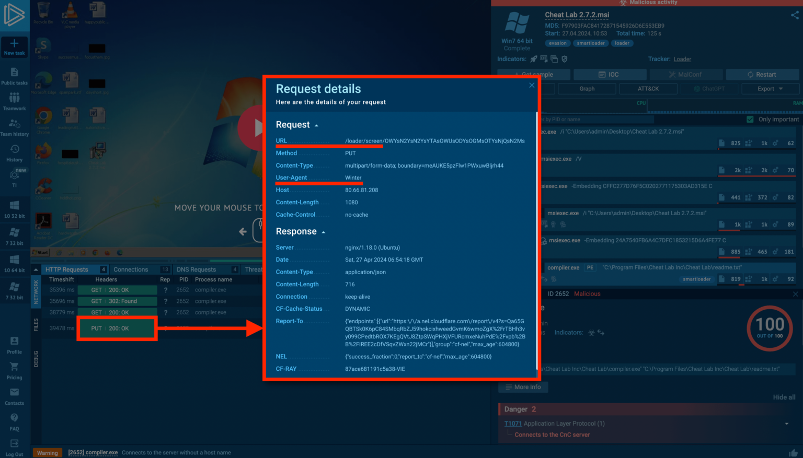Open the Pricing page
Screen dimensions: 803x458
tap(15, 371)
